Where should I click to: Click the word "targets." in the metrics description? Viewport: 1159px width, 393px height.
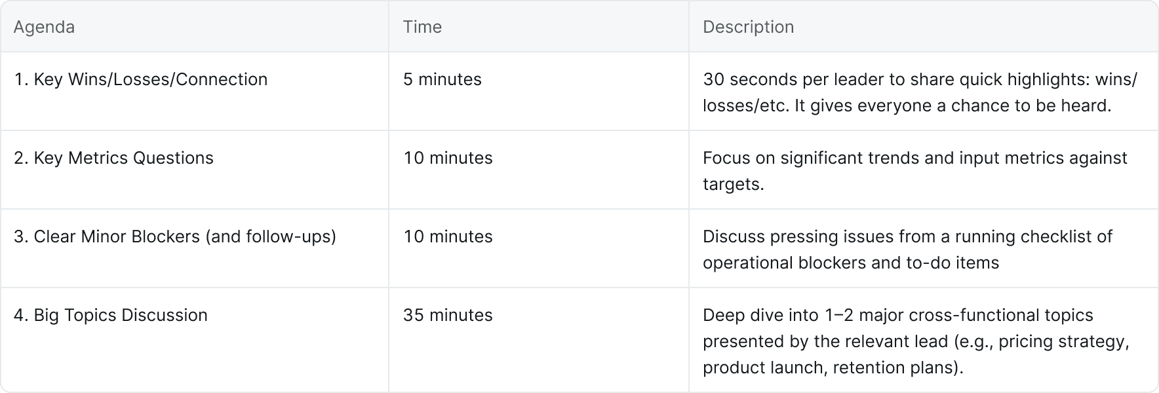733,184
